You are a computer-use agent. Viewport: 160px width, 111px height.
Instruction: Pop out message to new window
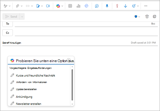click(x=154, y=16)
